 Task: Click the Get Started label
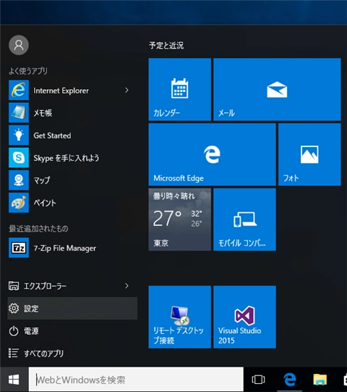pos(52,135)
